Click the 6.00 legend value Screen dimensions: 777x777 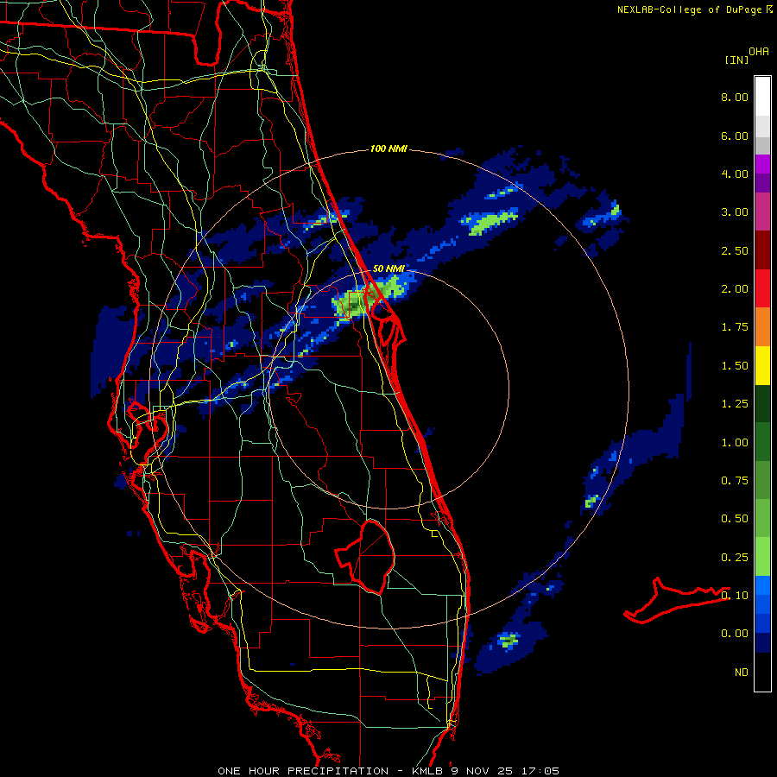click(x=735, y=136)
